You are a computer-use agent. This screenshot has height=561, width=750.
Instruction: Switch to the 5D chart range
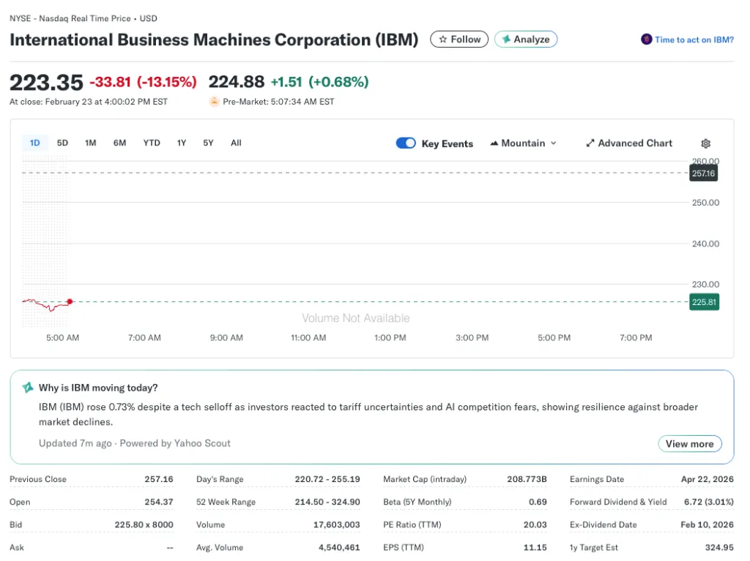62,143
